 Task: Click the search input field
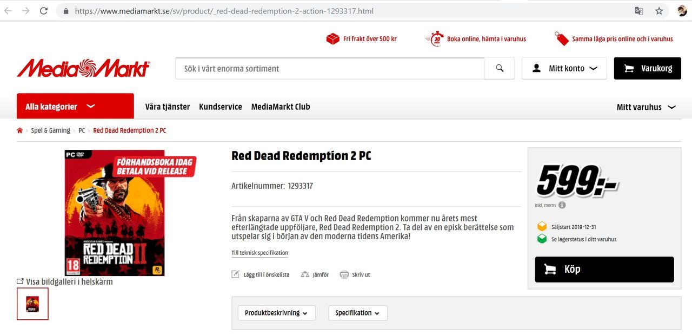pos(329,69)
